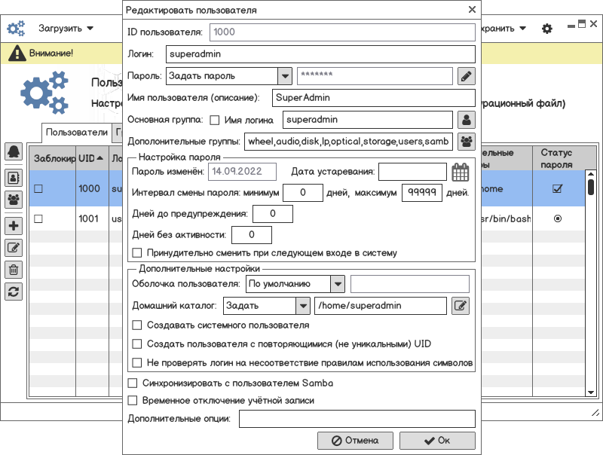Click the penguin icon in main window sidebar
Image resolution: width=603 pixels, height=455 pixels.
(x=14, y=151)
